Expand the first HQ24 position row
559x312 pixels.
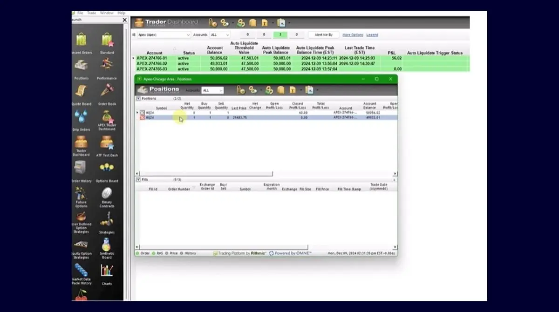(x=136, y=112)
